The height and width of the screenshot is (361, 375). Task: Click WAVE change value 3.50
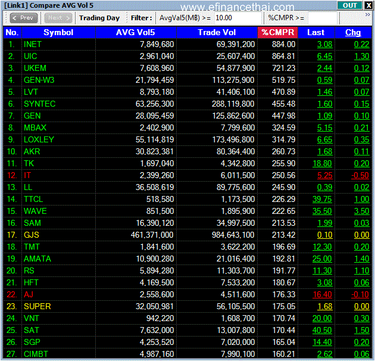point(362,211)
